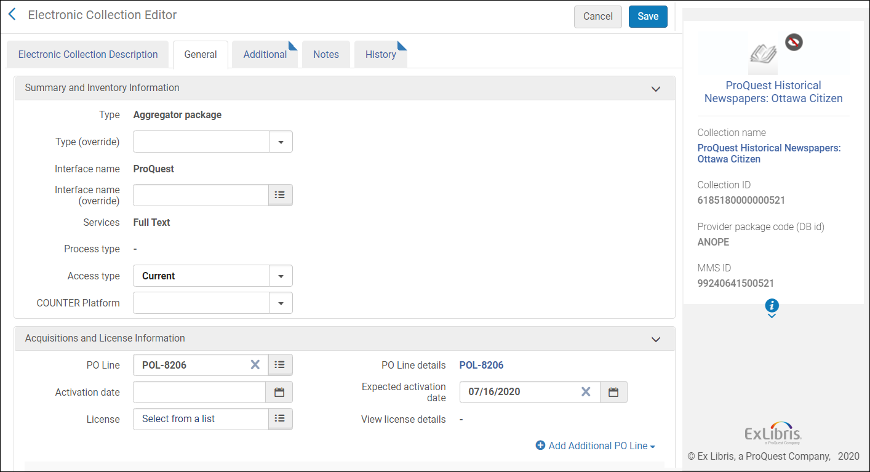
Task: Open the COUNTER Platform dropdown
Action: 213,303
